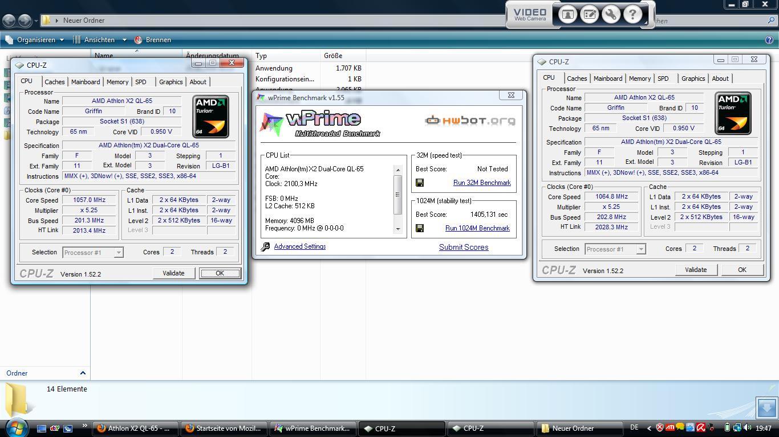Screen dimensions: 779x437
Task: Switch to wPrime Benchmark taskbar button
Action: [313, 428]
